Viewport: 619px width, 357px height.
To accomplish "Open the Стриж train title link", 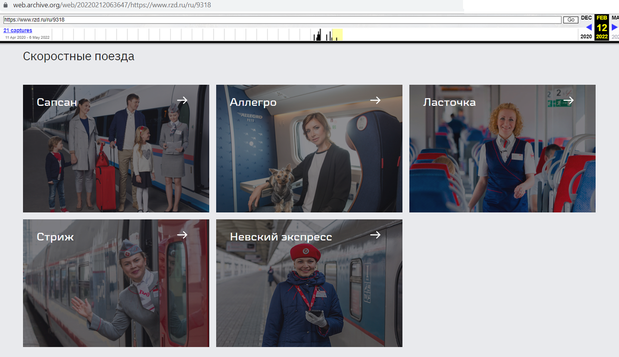I will click(x=55, y=237).
